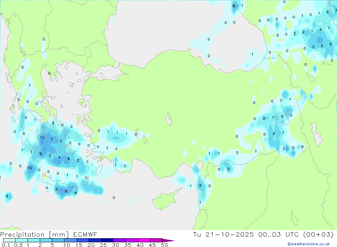This screenshot has width=337, height=247.
Task: Click the '0.5' legend scale label
Action: pyautogui.click(x=18, y=245)
